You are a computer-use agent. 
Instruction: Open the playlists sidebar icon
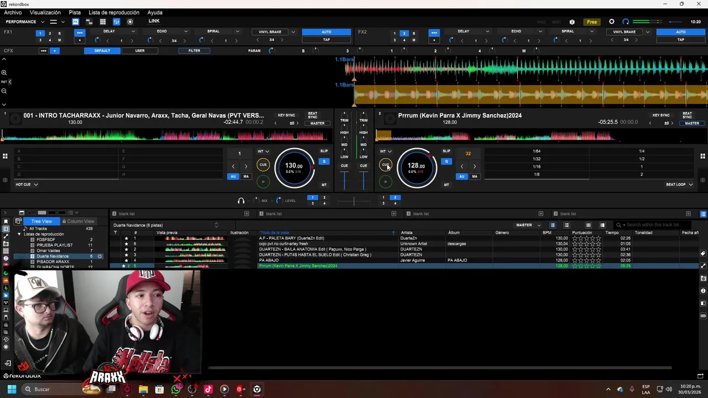pyautogui.click(x=6, y=229)
